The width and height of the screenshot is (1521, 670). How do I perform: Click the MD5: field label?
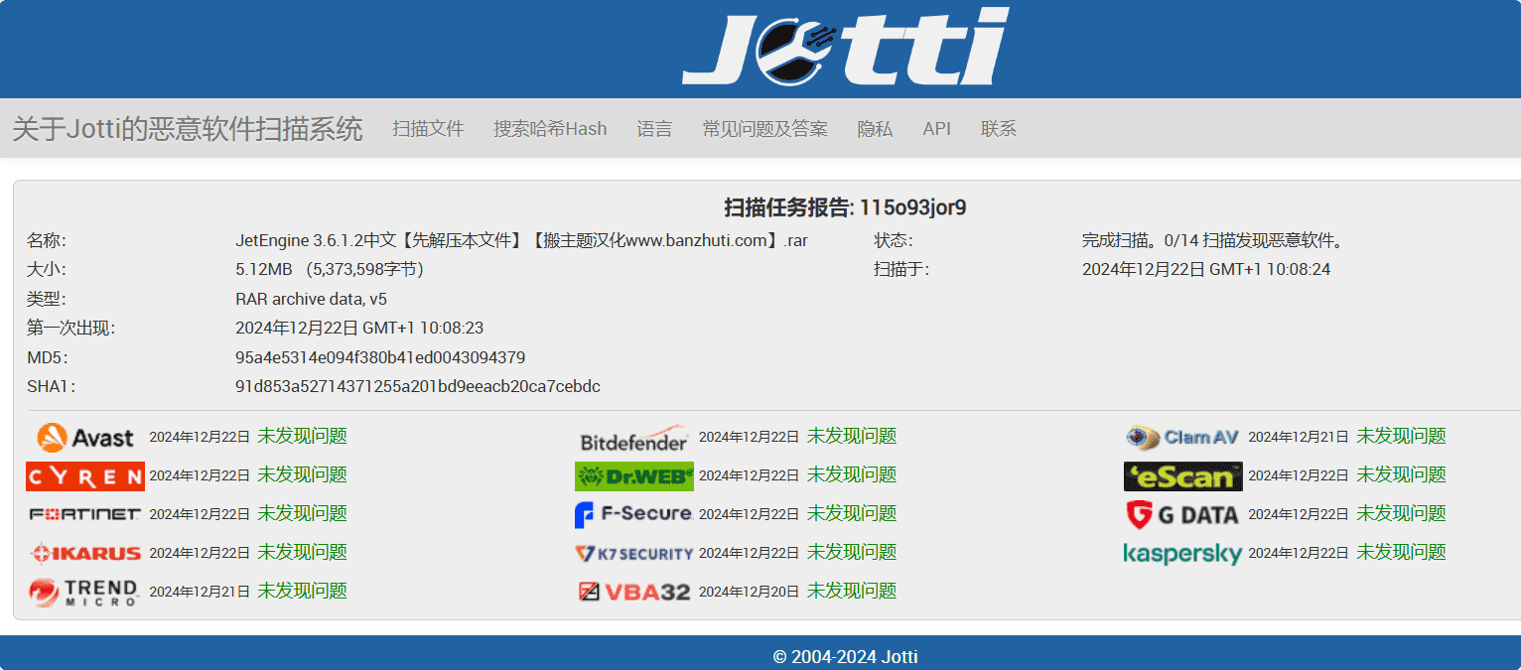tap(48, 357)
